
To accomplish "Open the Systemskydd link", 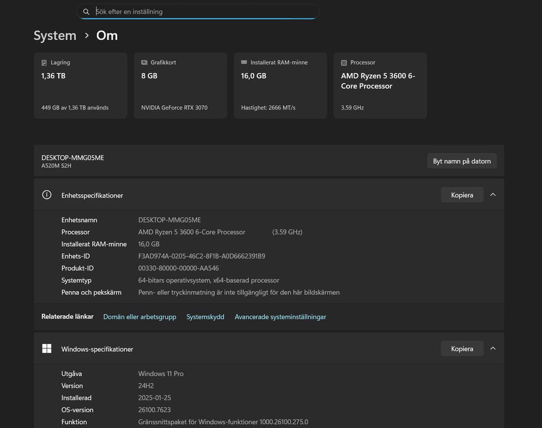I will 205,317.
